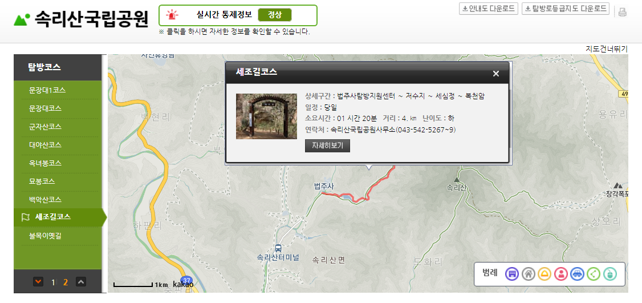Screen dimensions: 642x303
Task: Click 안내도 다운로드 button
Action: pyautogui.click(x=489, y=9)
